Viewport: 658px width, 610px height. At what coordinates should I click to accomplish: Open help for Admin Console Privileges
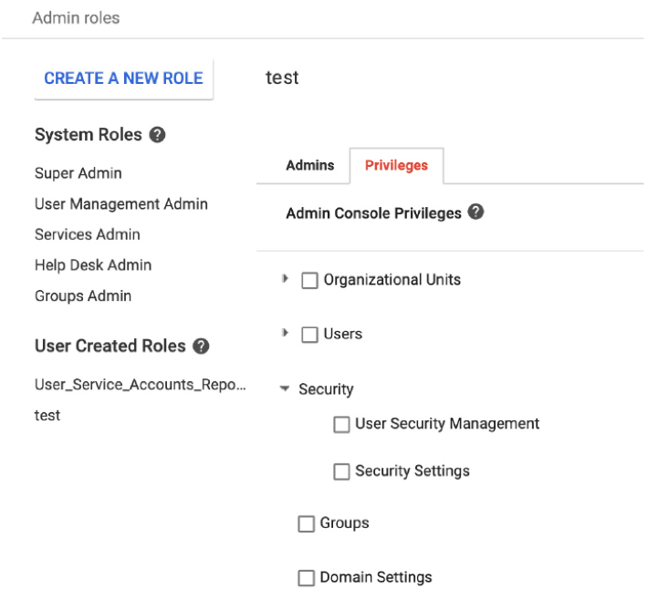point(475,212)
